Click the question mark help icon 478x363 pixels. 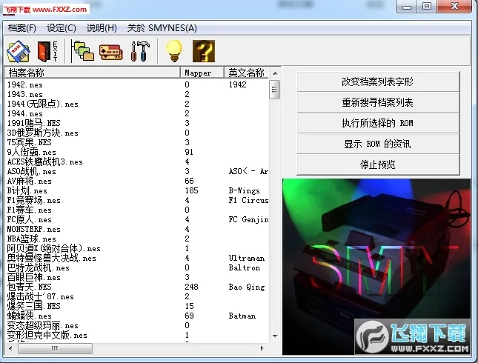202,50
